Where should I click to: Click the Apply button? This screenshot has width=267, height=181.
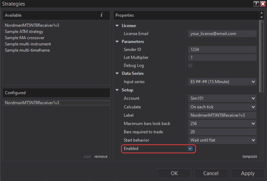point(248,173)
